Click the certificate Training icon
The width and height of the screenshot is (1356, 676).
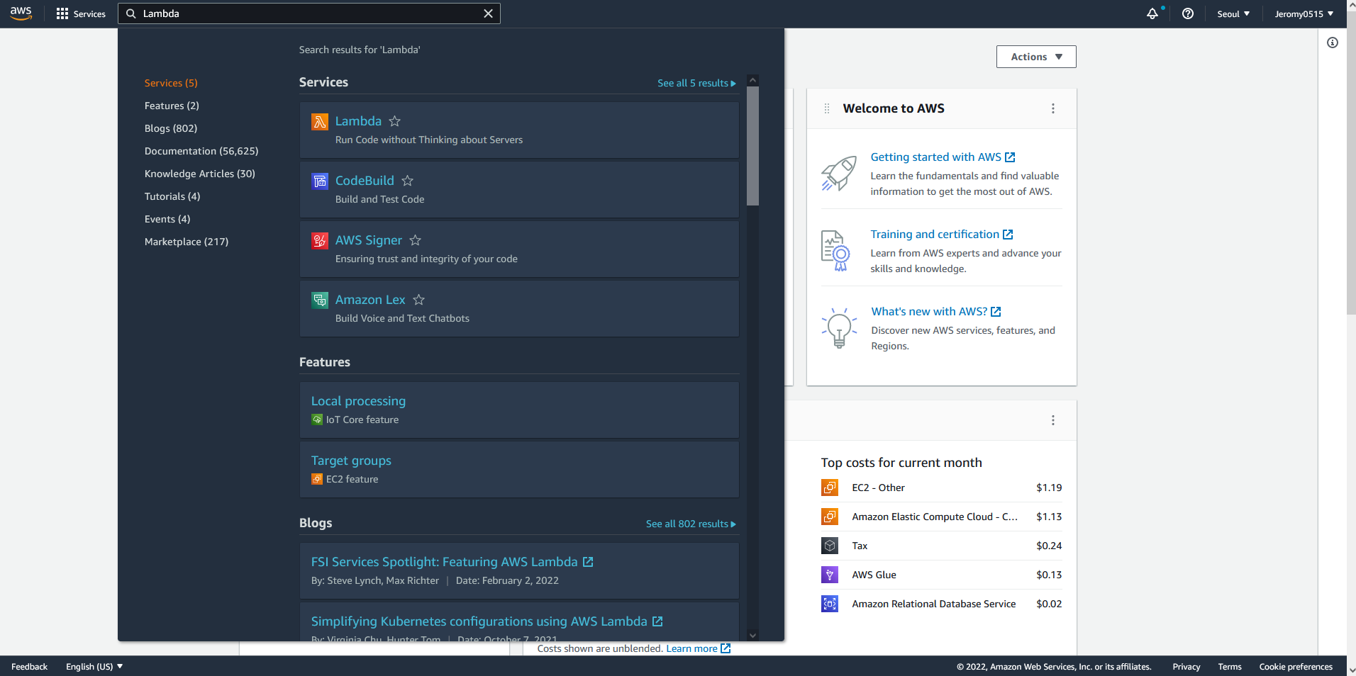[835, 251]
